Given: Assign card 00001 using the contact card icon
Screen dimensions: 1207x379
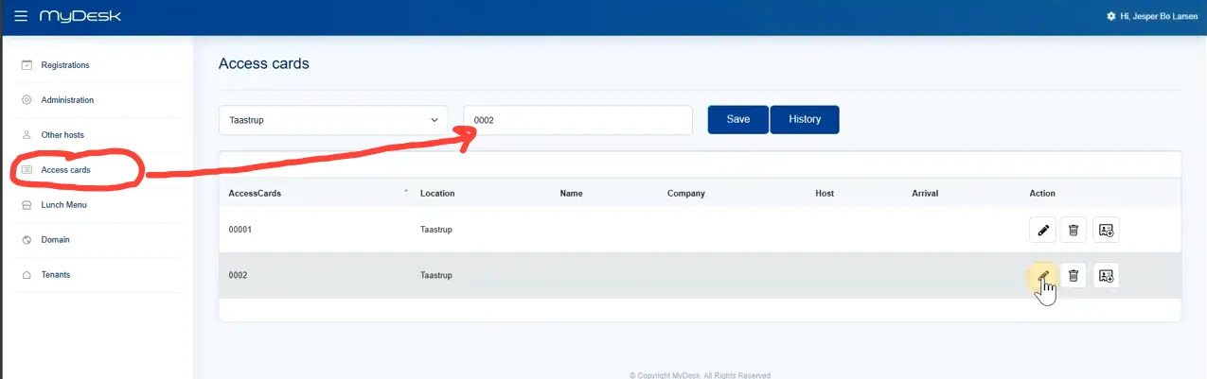Looking at the screenshot, I should pyautogui.click(x=1106, y=230).
